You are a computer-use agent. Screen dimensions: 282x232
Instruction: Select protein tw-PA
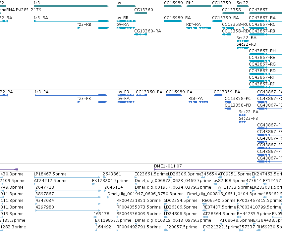coord(126,102)
